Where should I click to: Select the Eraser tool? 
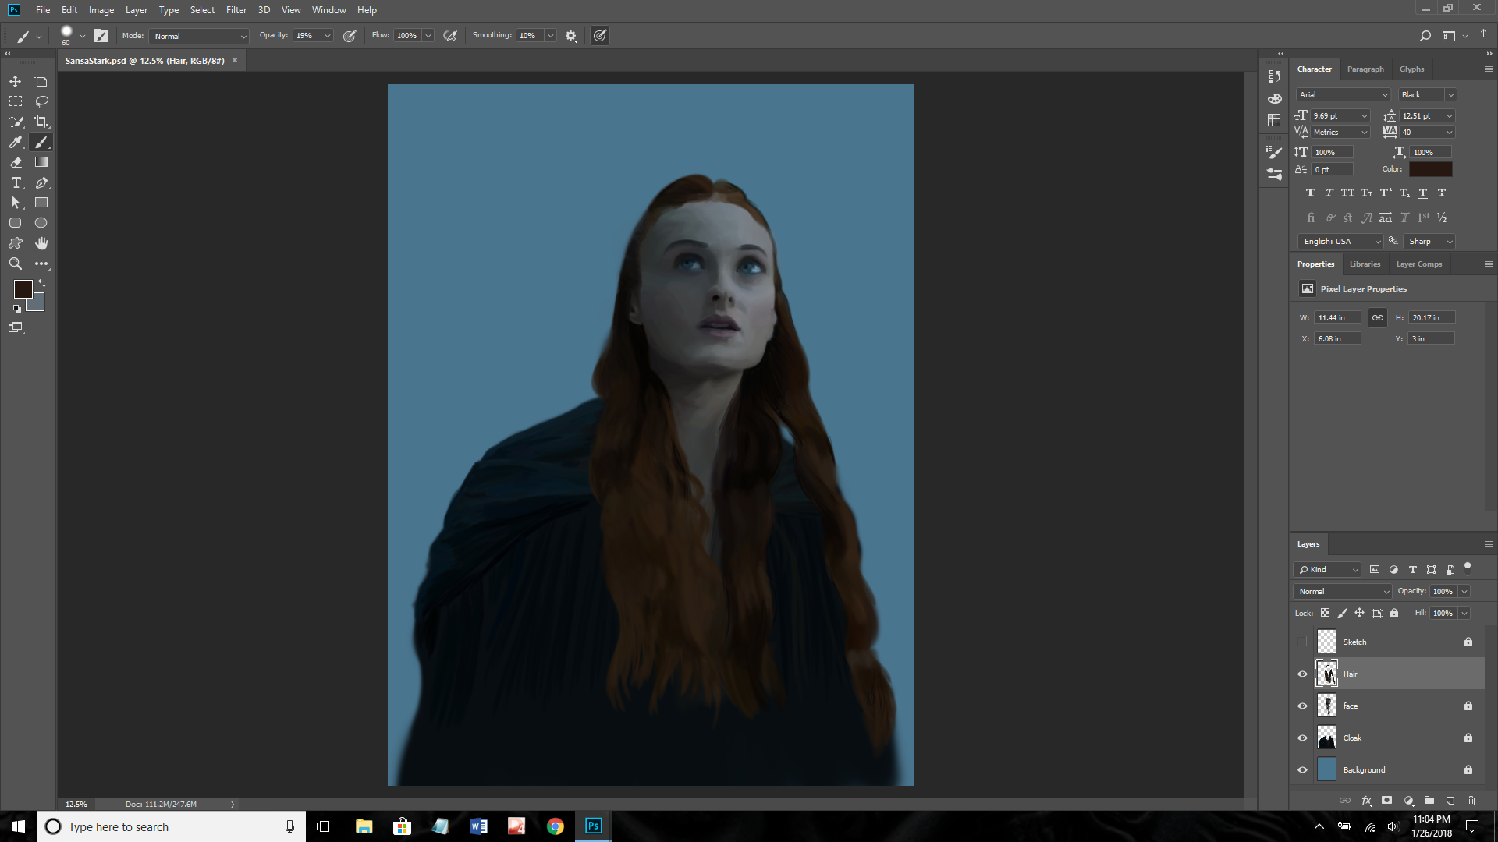[15, 162]
